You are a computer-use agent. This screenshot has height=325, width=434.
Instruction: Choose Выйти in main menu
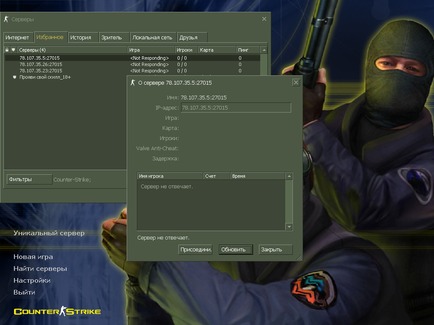[x=24, y=292]
